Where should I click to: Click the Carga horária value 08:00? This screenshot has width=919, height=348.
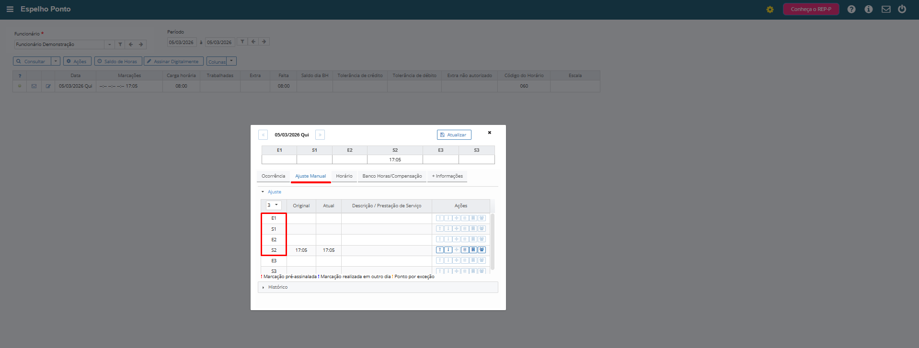[x=181, y=86]
